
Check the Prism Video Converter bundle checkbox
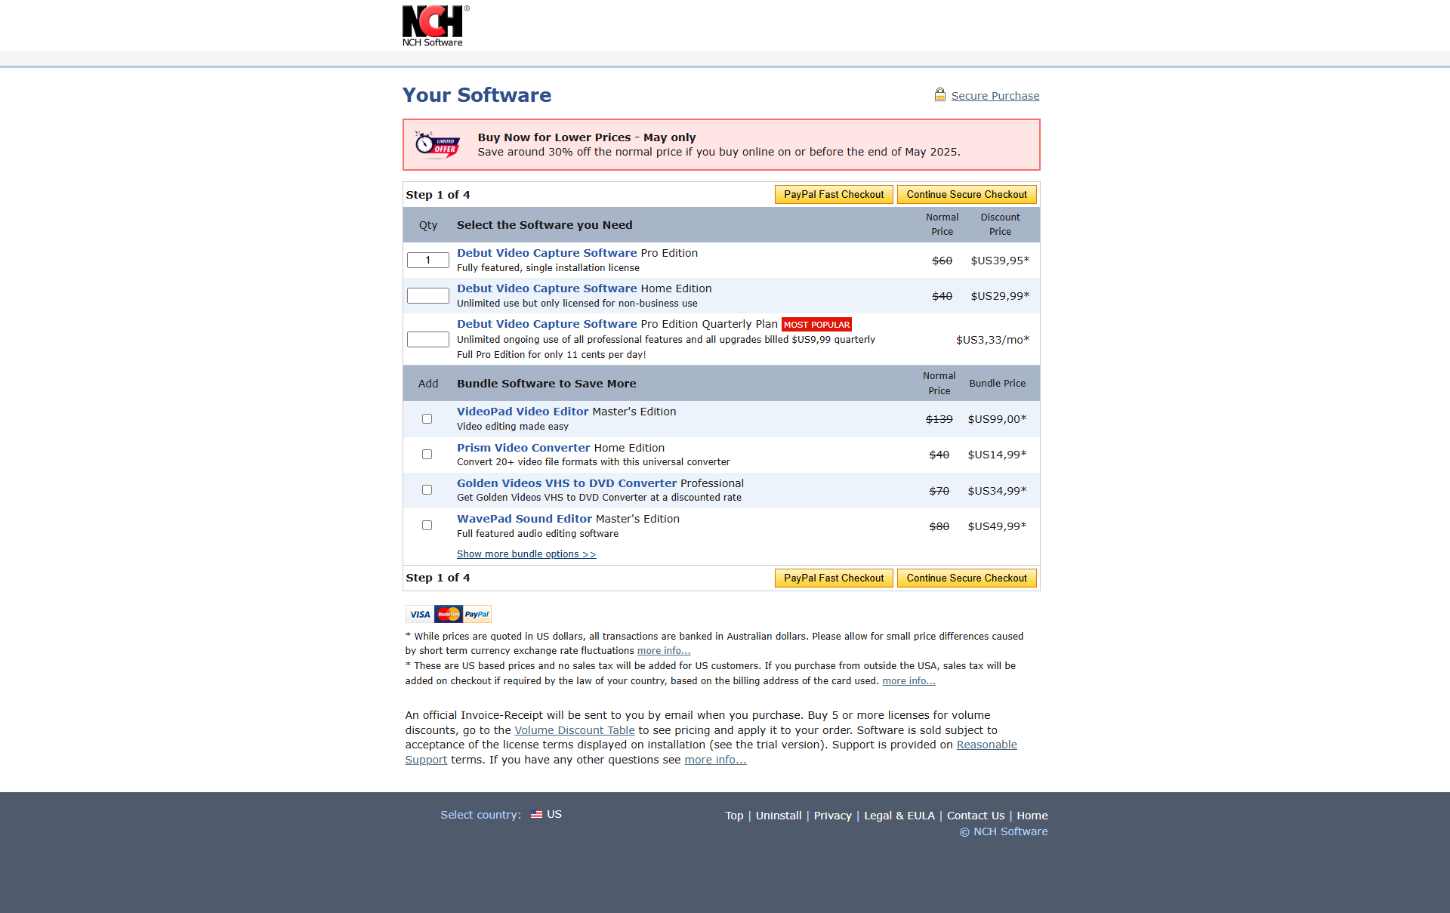tap(427, 454)
